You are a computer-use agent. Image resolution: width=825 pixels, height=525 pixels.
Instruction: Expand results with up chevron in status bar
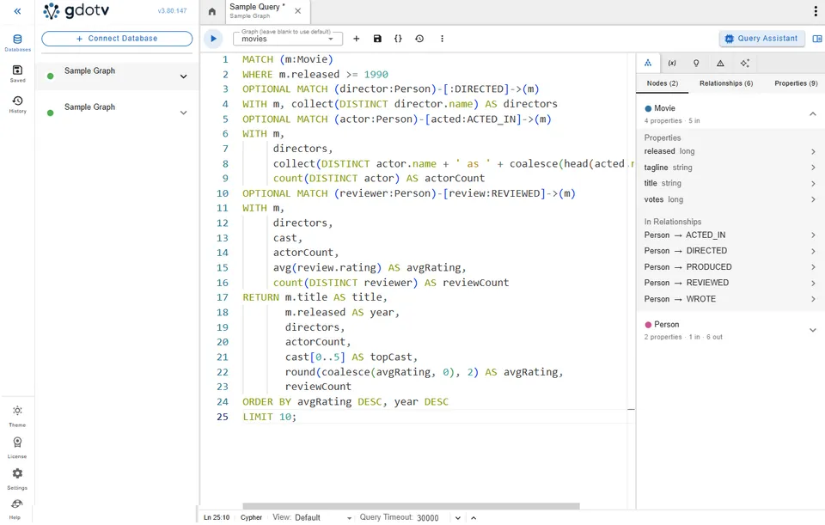(474, 517)
